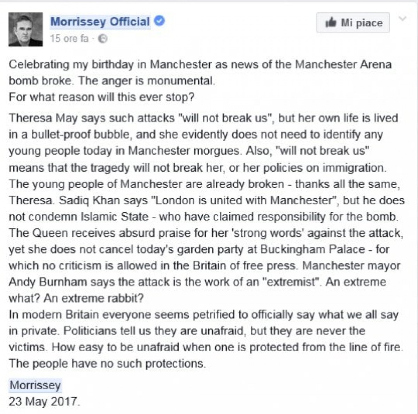
Task: Click the thumbs-up icon in Mi piace
Action: point(331,23)
